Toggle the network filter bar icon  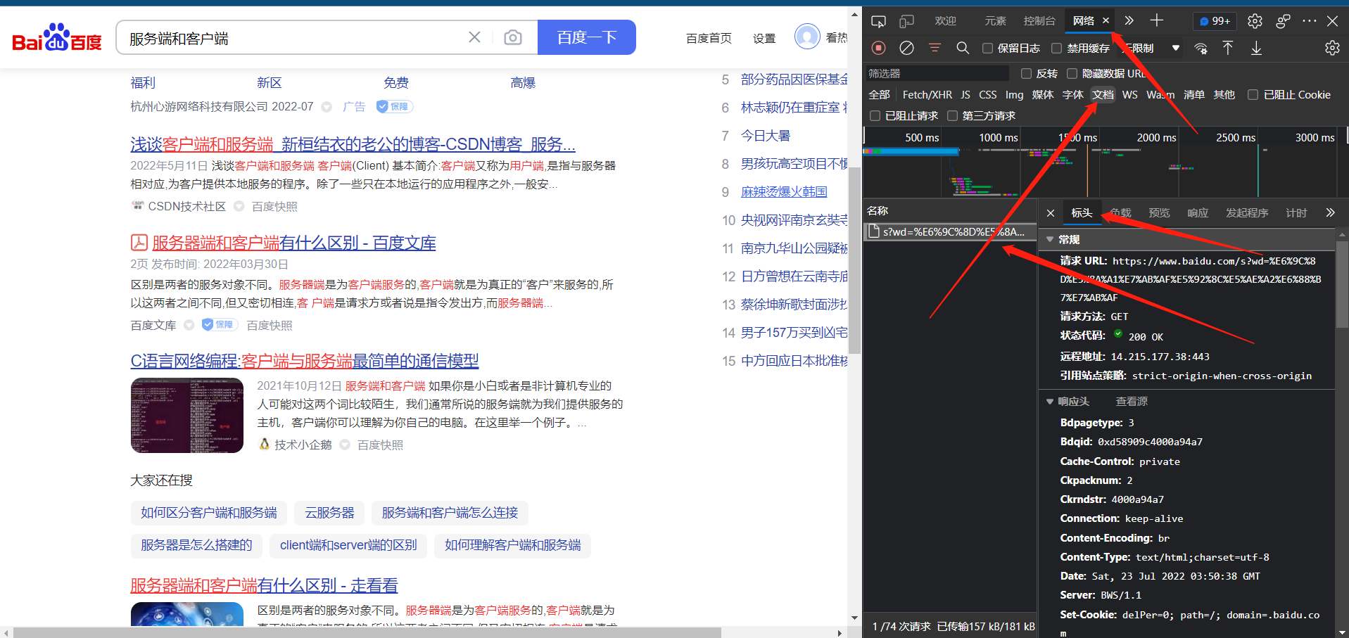935,48
